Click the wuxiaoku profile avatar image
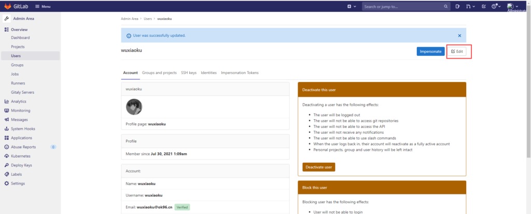Screen dimensions: 531x214 pos(134,107)
